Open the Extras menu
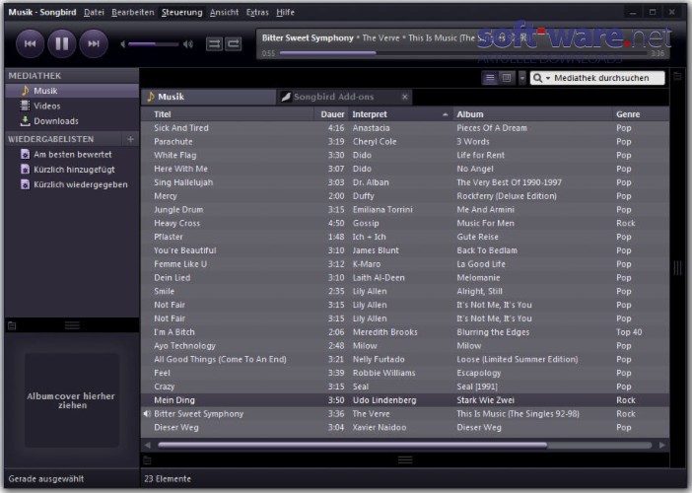This screenshot has width=692, height=493. point(257,13)
